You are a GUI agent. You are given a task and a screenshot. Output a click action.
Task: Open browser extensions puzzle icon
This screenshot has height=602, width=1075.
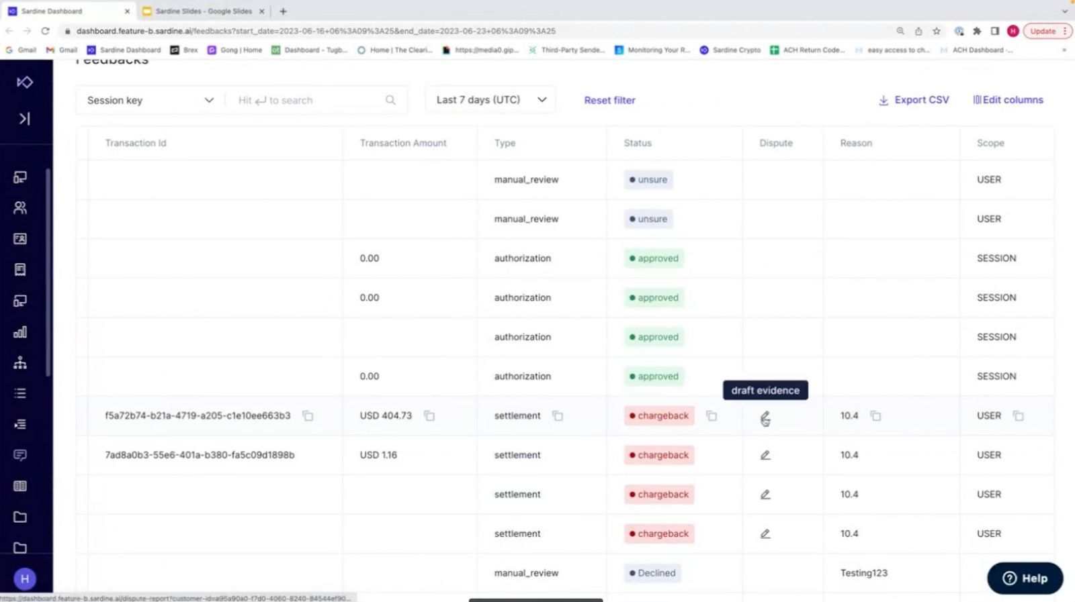pos(977,31)
